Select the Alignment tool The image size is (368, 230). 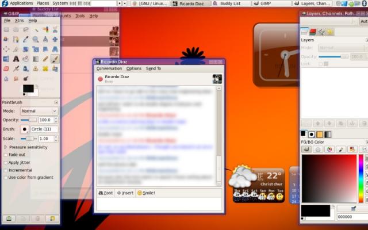[x=6, y=49]
